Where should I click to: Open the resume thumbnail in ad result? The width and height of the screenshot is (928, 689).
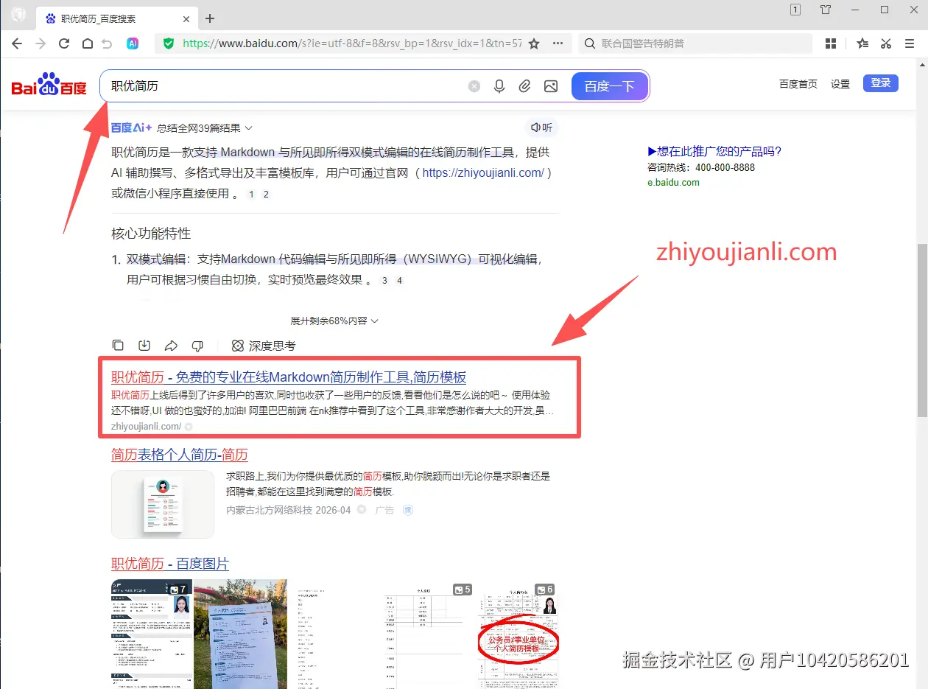(163, 505)
